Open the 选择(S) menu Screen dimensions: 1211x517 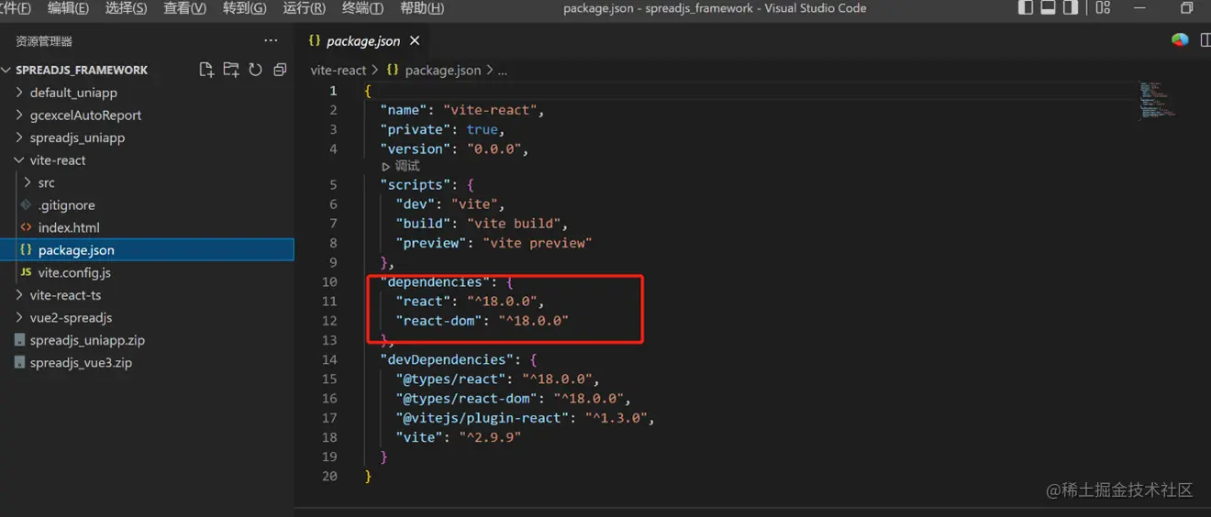click(x=126, y=8)
